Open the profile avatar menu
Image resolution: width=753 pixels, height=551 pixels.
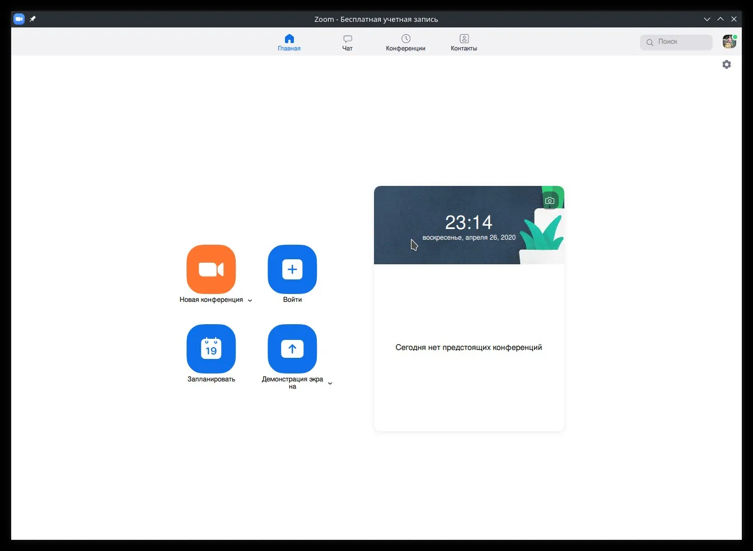[729, 41]
